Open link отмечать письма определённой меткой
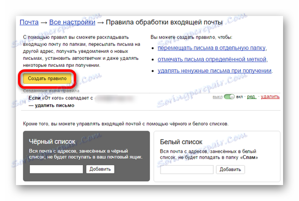299x201 pixels. (212, 59)
